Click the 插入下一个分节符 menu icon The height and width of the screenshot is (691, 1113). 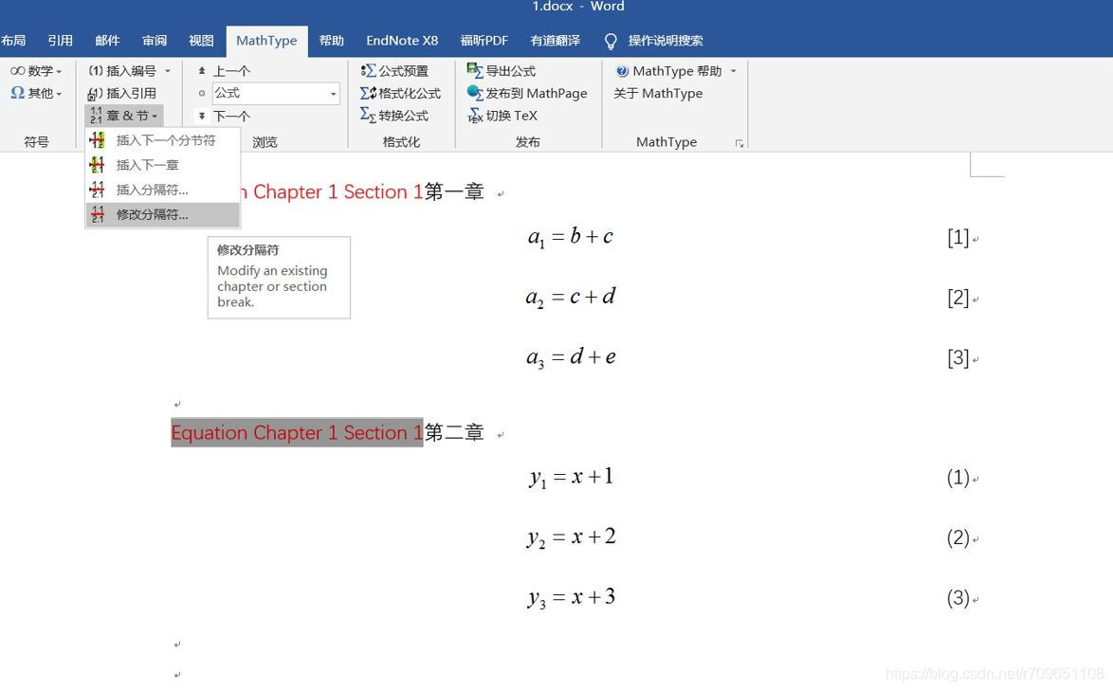(x=98, y=140)
